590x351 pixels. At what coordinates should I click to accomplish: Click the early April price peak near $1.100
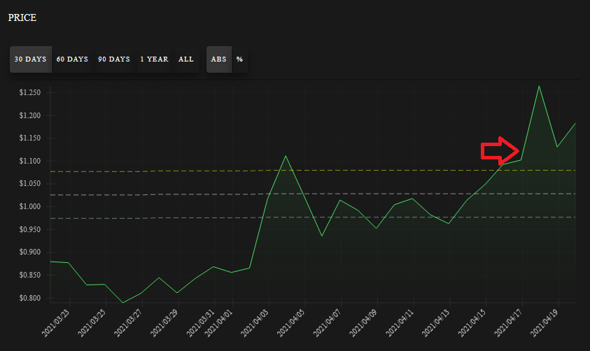click(x=286, y=156)
